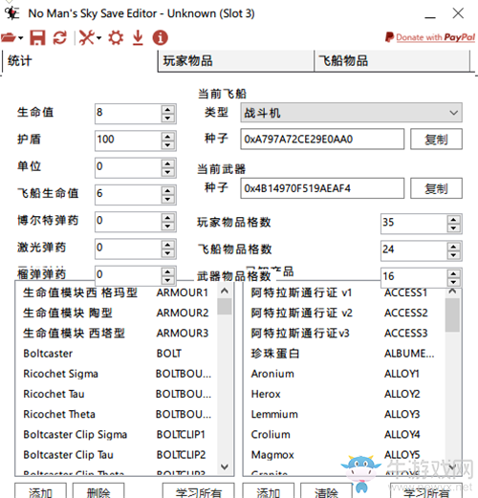Expand the tools dropdown arrow
The image size is (478, 498).
click(x=98, y=38)
